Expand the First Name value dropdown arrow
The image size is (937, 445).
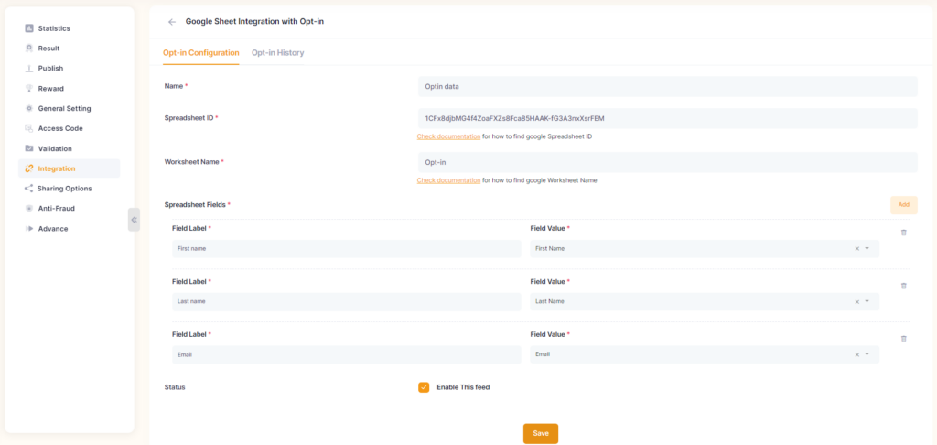[867, 248]
